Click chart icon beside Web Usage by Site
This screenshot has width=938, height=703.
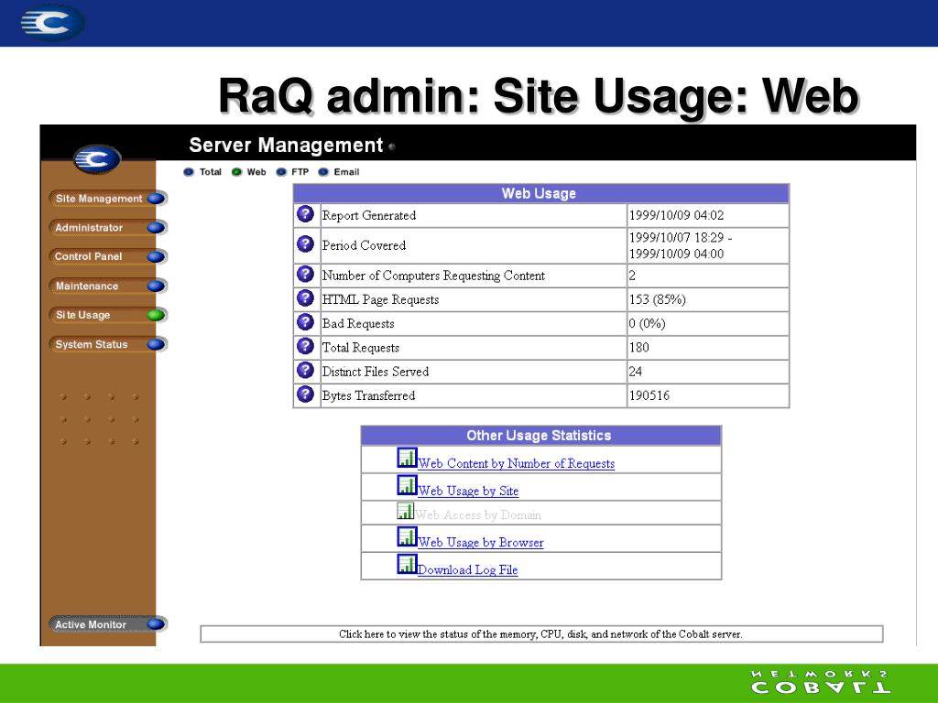pyautogui.click(x=407, y=485)
